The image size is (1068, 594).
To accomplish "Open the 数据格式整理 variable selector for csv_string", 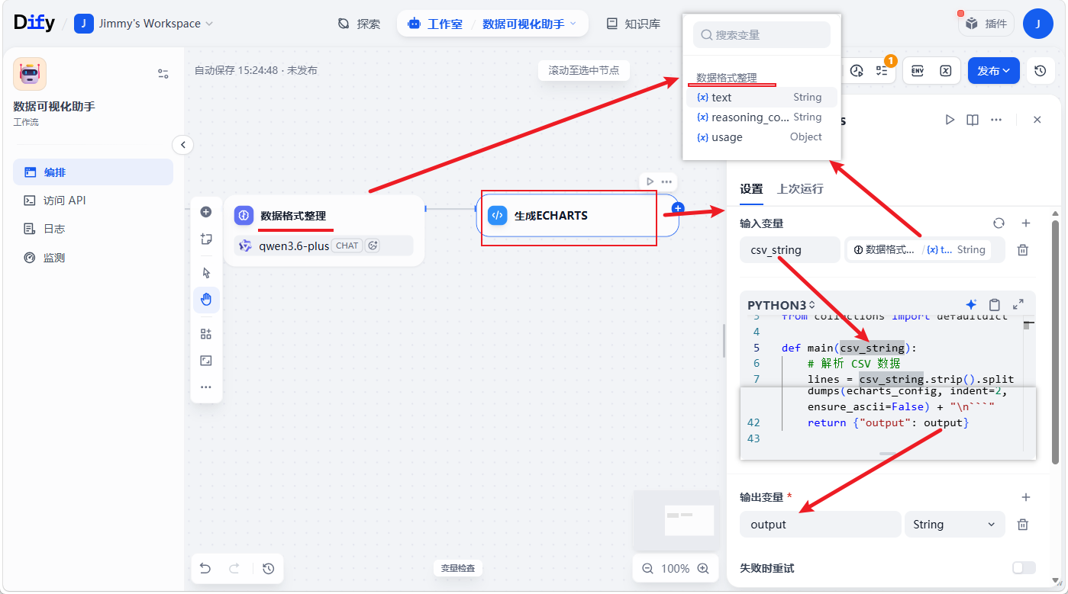I will (x=926, y=250).
